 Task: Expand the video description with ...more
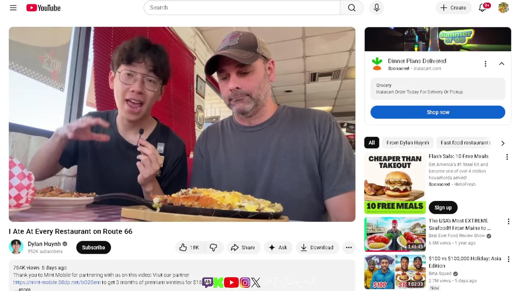tap(22, 289)
